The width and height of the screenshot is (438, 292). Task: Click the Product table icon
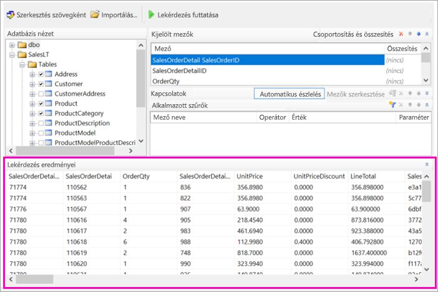[48, 104]
